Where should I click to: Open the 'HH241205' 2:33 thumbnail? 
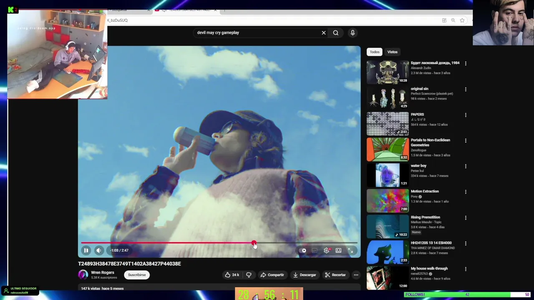(x=388, y=252)
